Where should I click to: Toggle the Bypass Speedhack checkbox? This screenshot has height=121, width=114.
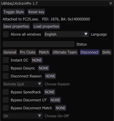pos(6,92)
